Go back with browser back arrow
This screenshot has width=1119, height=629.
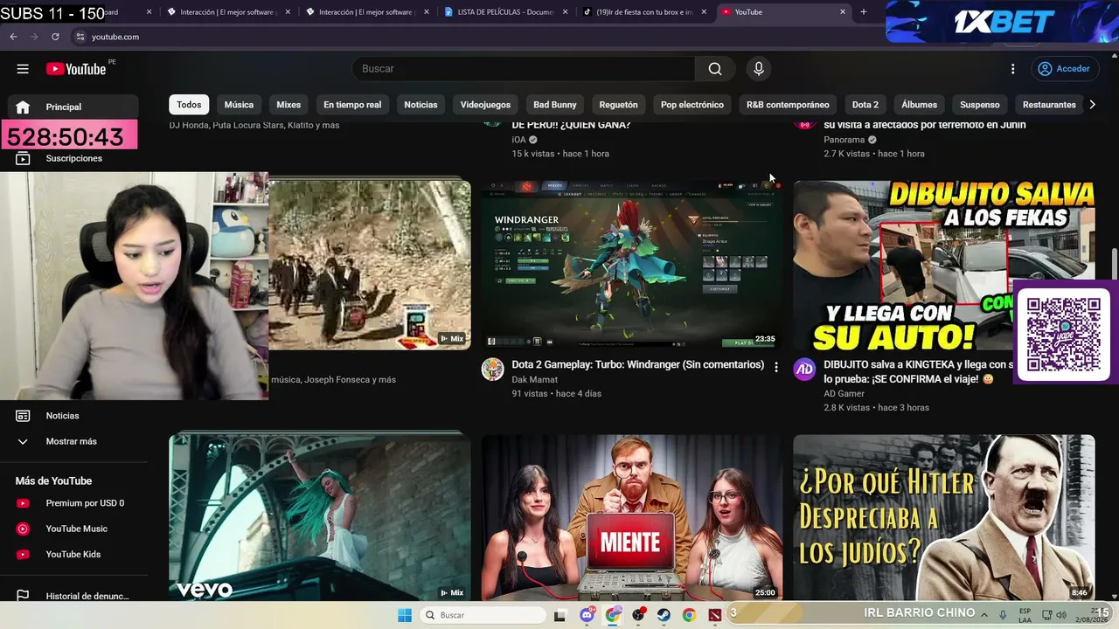pos(13,37)
